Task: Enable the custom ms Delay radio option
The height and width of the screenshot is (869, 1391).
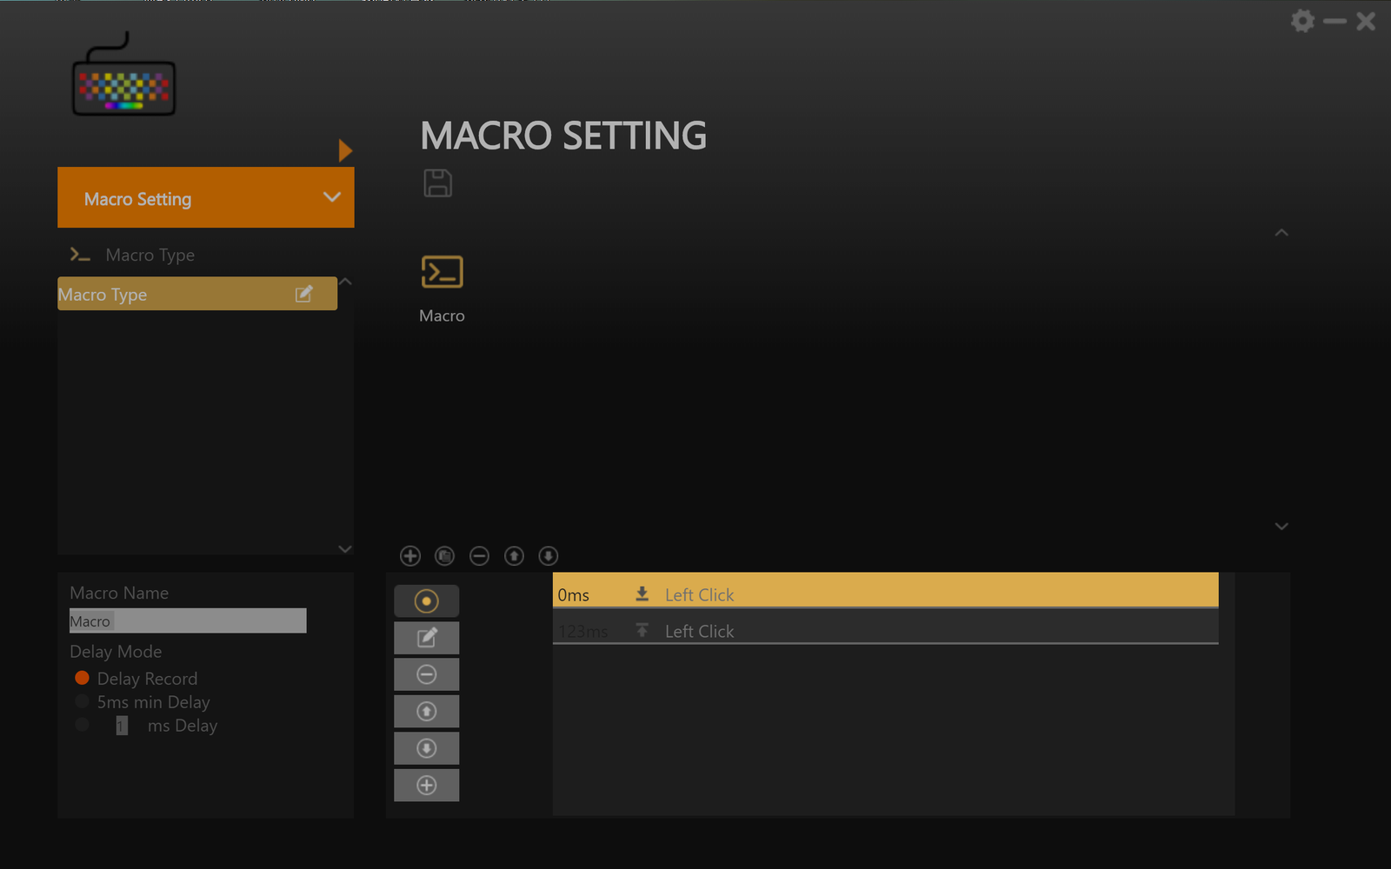Action: [x=83, y=725]
